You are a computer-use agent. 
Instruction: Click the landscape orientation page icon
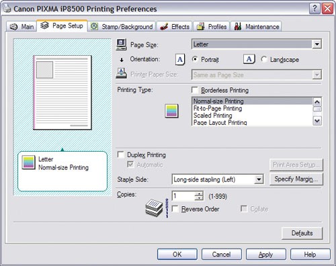point(249,59)
